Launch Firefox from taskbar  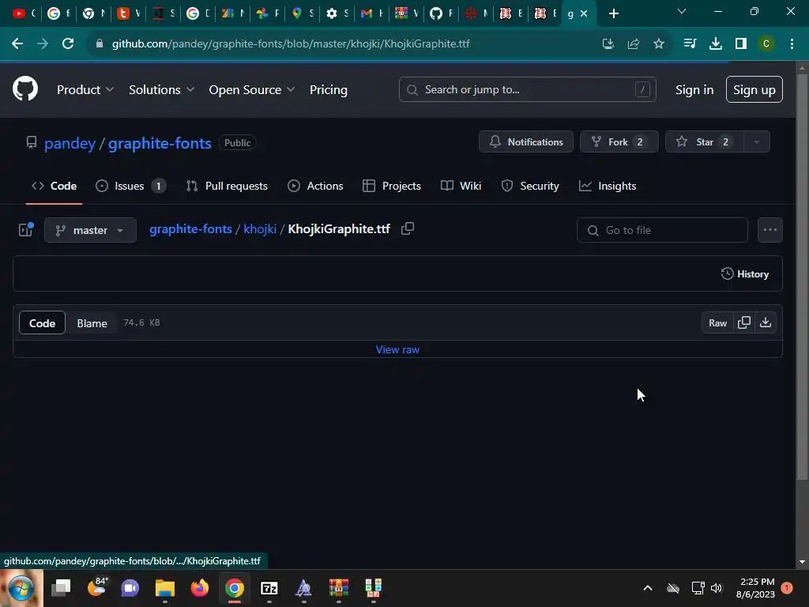point(200,588)
